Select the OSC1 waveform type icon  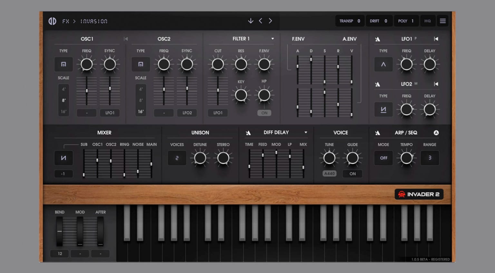[63, 64]
